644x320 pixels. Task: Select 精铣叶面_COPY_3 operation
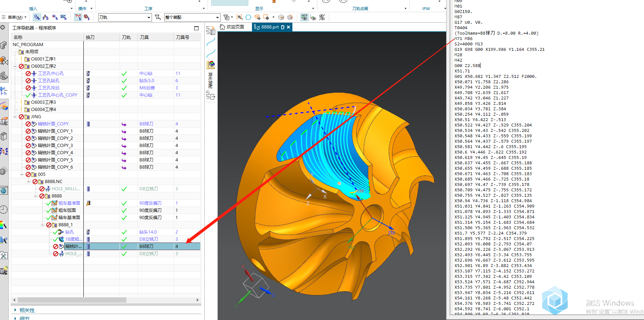(x=55, y=145)
